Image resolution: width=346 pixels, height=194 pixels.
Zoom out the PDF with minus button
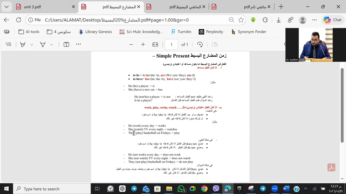pos(131,44)
